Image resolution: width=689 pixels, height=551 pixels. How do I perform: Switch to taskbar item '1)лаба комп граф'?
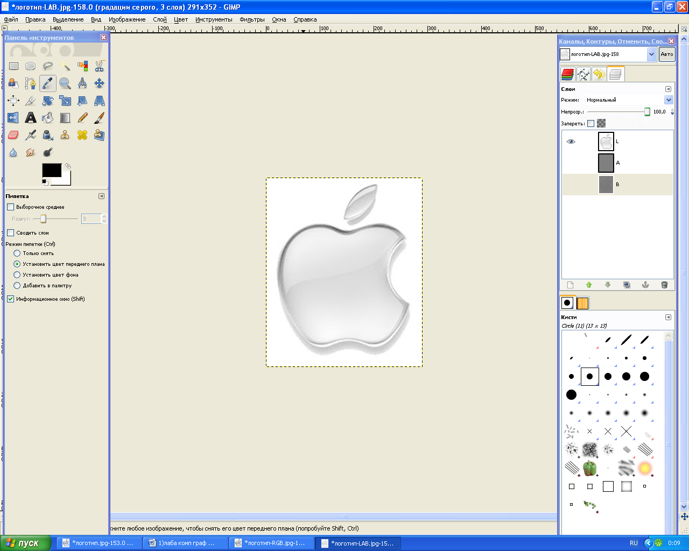[x=185, y=543]
